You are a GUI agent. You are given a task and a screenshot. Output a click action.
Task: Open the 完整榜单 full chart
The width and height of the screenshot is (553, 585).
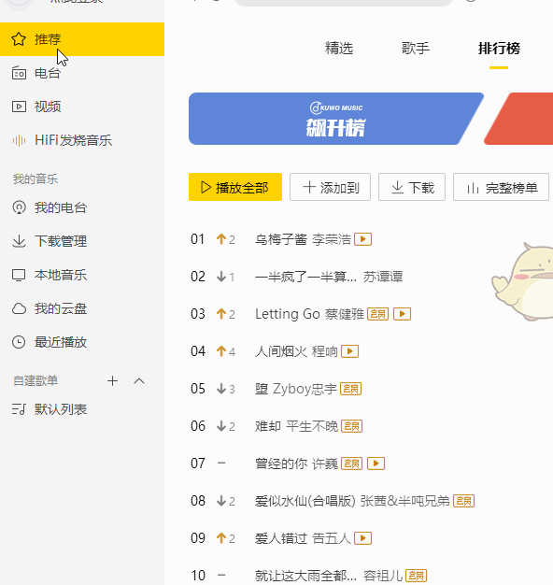coord(502,187)
